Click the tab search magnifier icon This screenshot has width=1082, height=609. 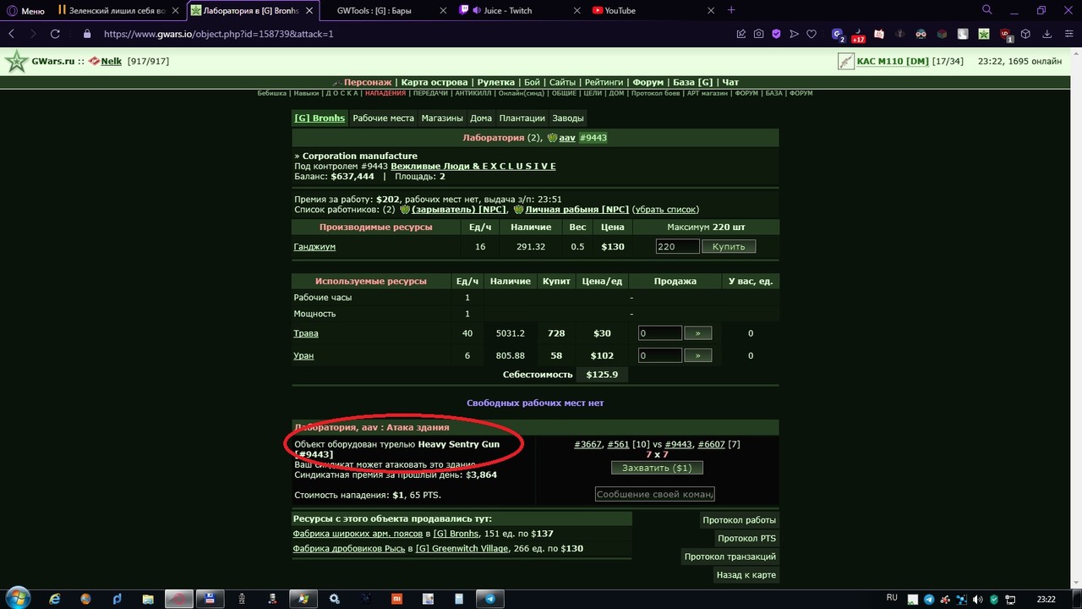pyautogui.click(x=987, y=10)
